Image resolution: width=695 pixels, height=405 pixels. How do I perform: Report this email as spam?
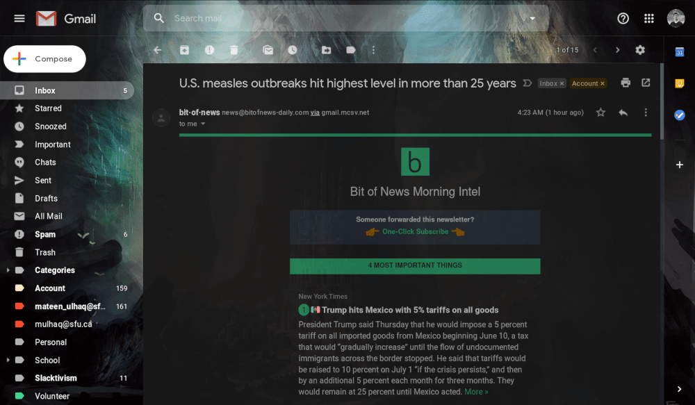209,50
